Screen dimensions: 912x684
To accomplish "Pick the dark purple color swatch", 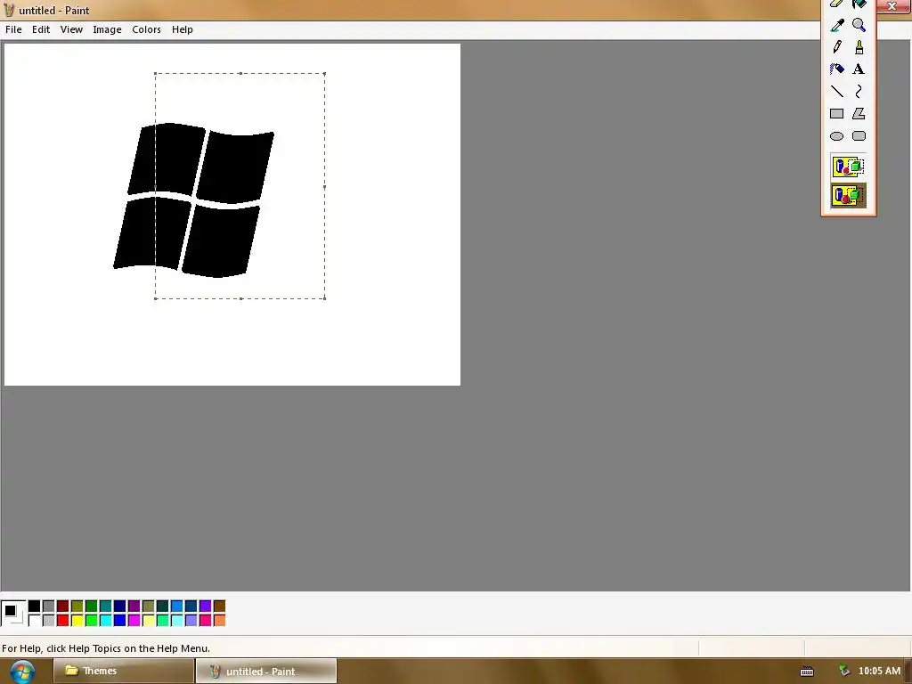I will click(134, 606).
